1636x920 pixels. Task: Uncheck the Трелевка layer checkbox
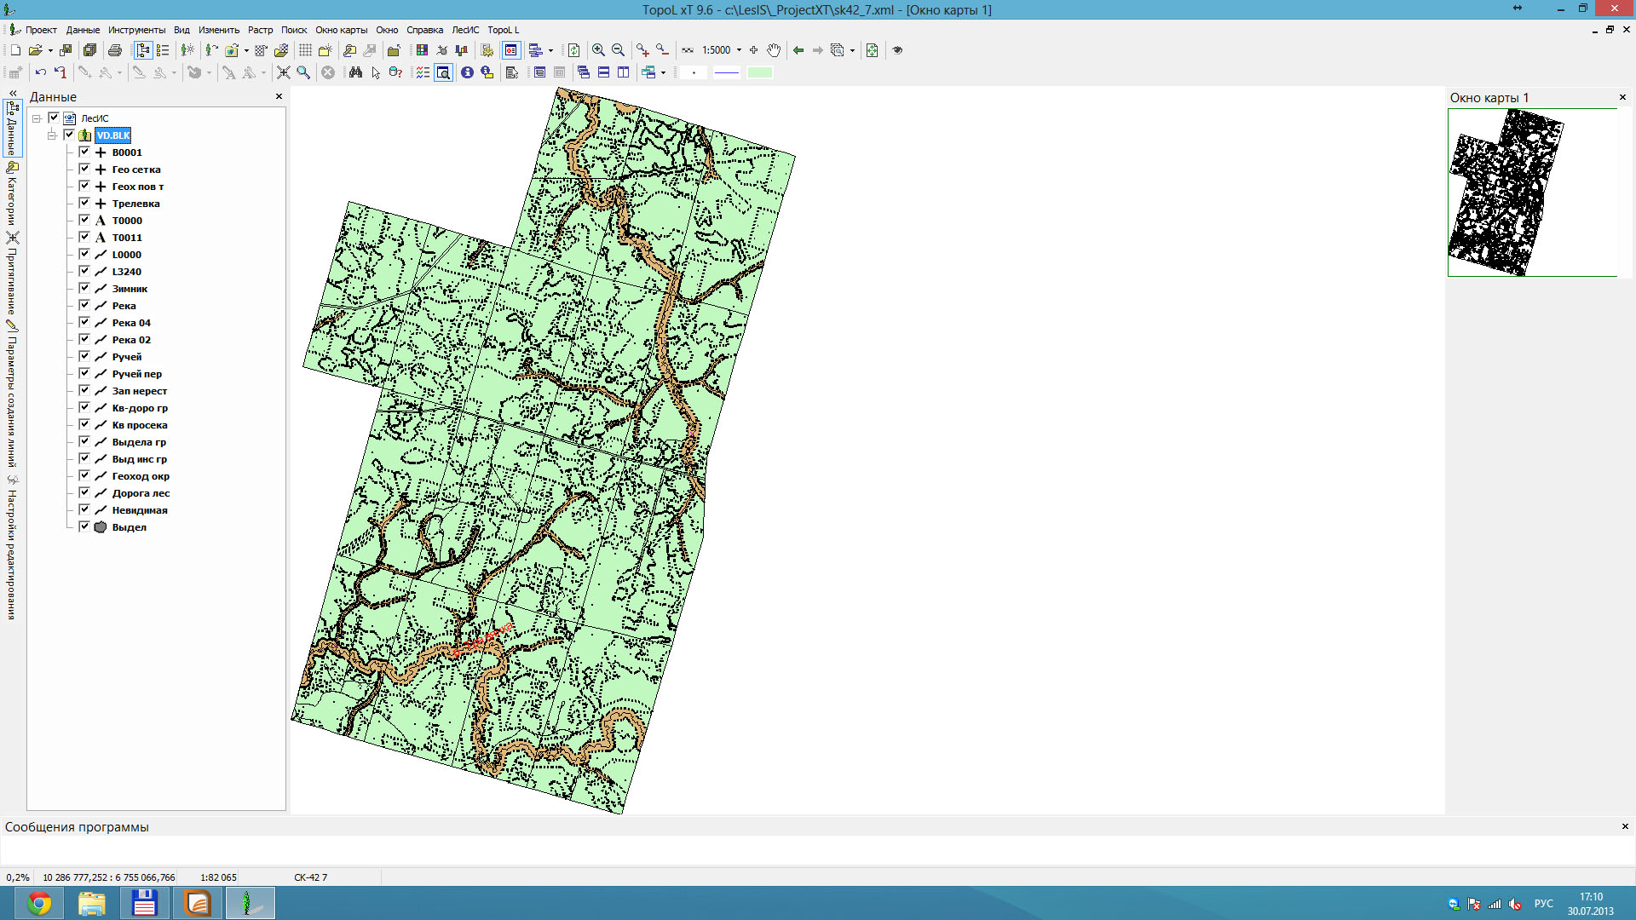pos(84,203)
